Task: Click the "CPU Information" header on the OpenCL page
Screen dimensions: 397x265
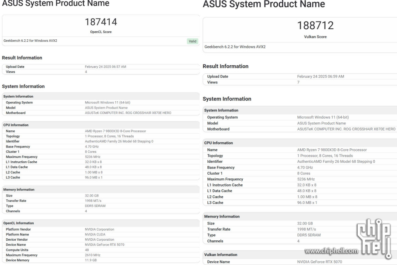Action: tap(16, 125)
